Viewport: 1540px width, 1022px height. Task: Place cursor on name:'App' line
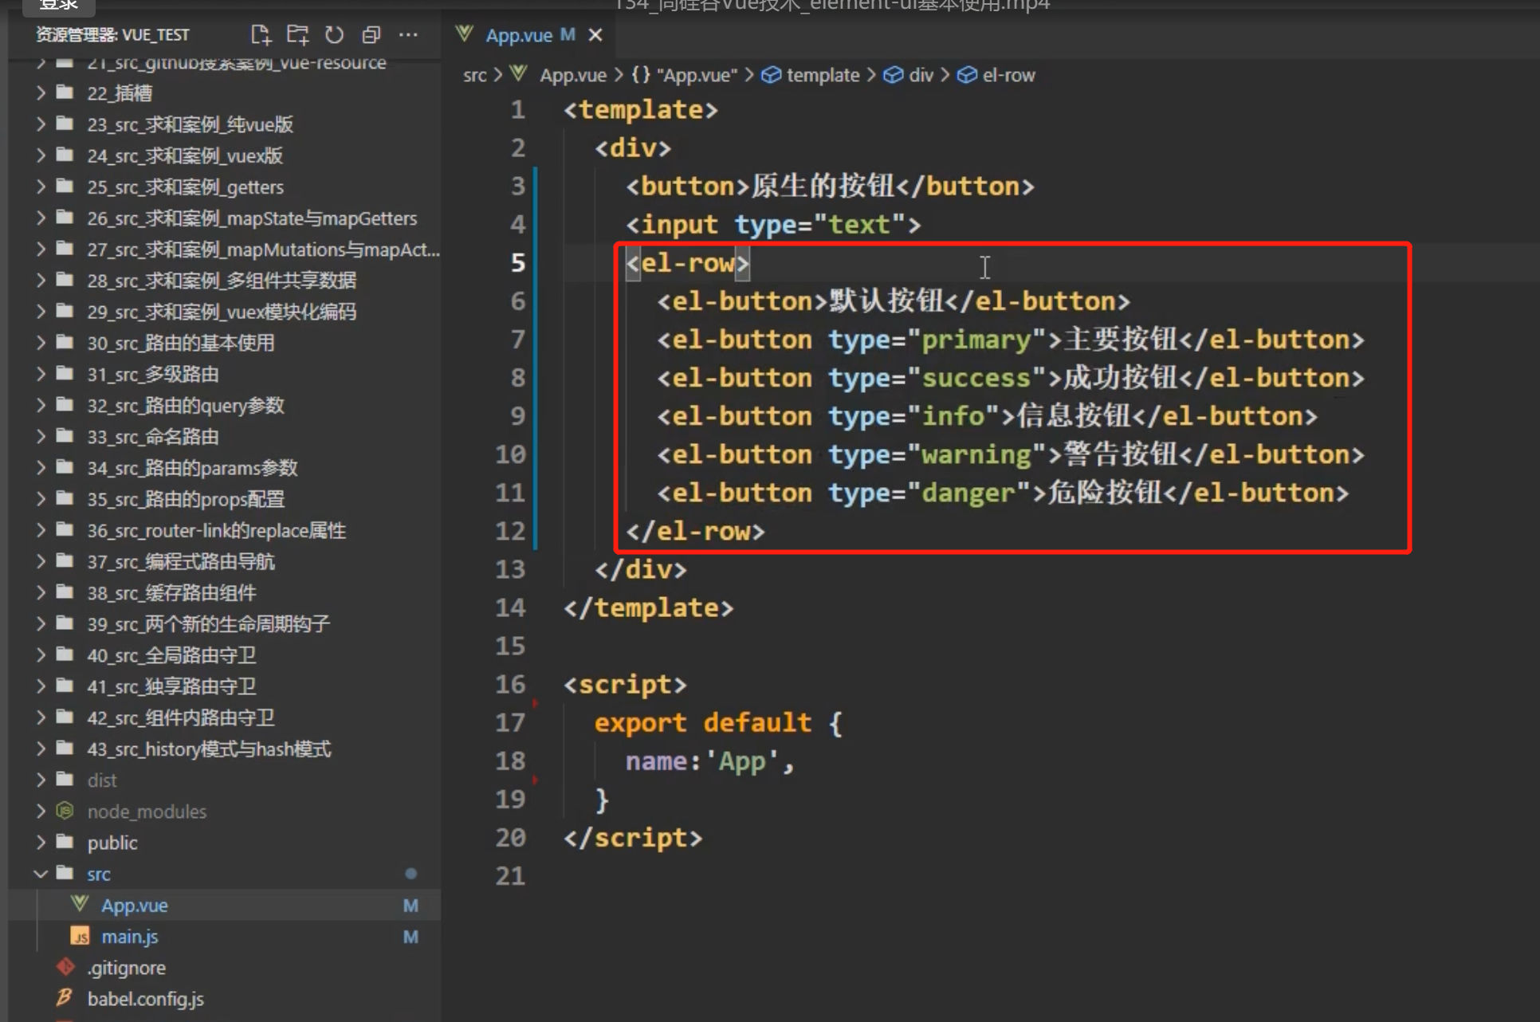tap(709, 761)
